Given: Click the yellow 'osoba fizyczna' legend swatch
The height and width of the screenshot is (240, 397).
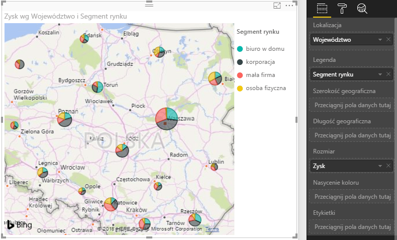Looking at the screenshot, I should pos(240,88).
